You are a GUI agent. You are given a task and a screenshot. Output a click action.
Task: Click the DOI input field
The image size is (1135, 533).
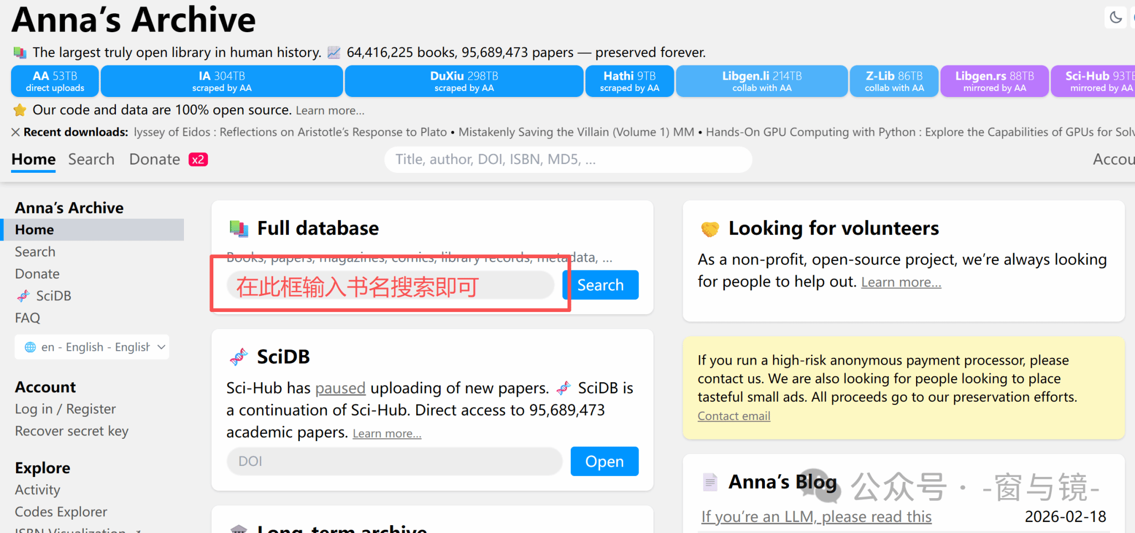(394, 461)
